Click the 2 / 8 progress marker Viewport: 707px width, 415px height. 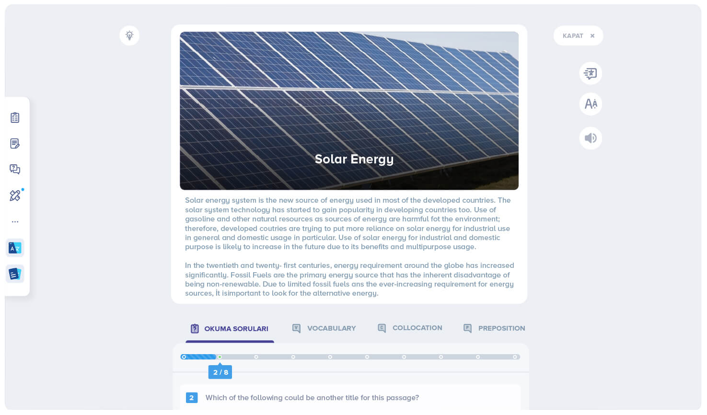point(220,372)
